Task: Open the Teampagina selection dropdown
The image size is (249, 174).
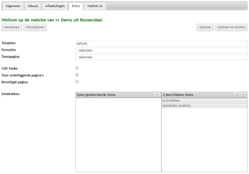Action: pos(161,57)
